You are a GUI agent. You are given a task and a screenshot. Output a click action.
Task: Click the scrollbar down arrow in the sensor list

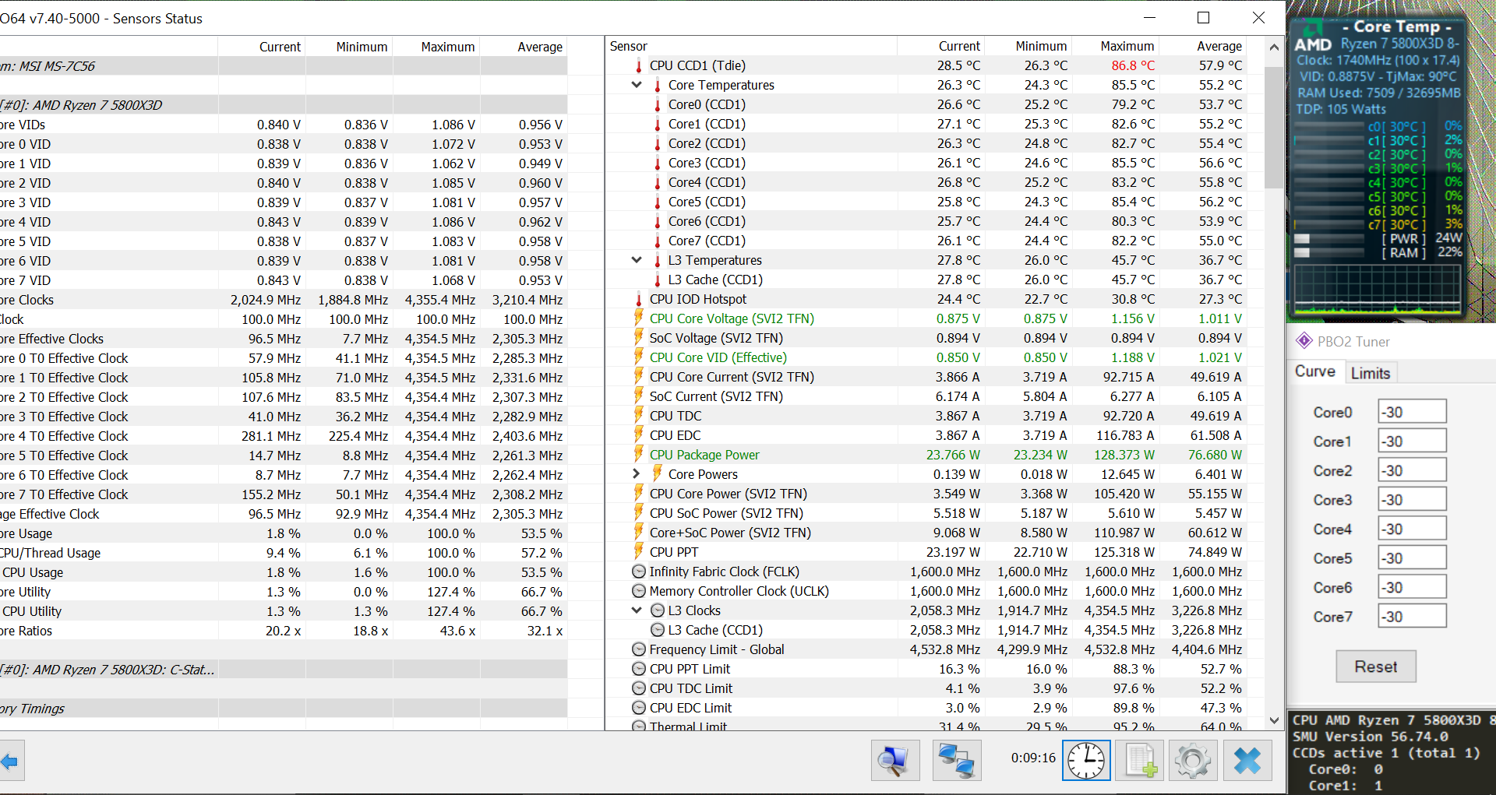click(1274, 721)
